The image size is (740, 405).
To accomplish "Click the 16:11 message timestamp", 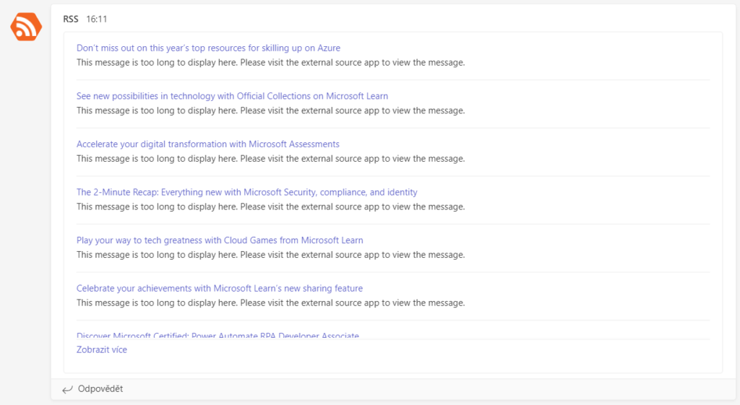I will (96, 19).
